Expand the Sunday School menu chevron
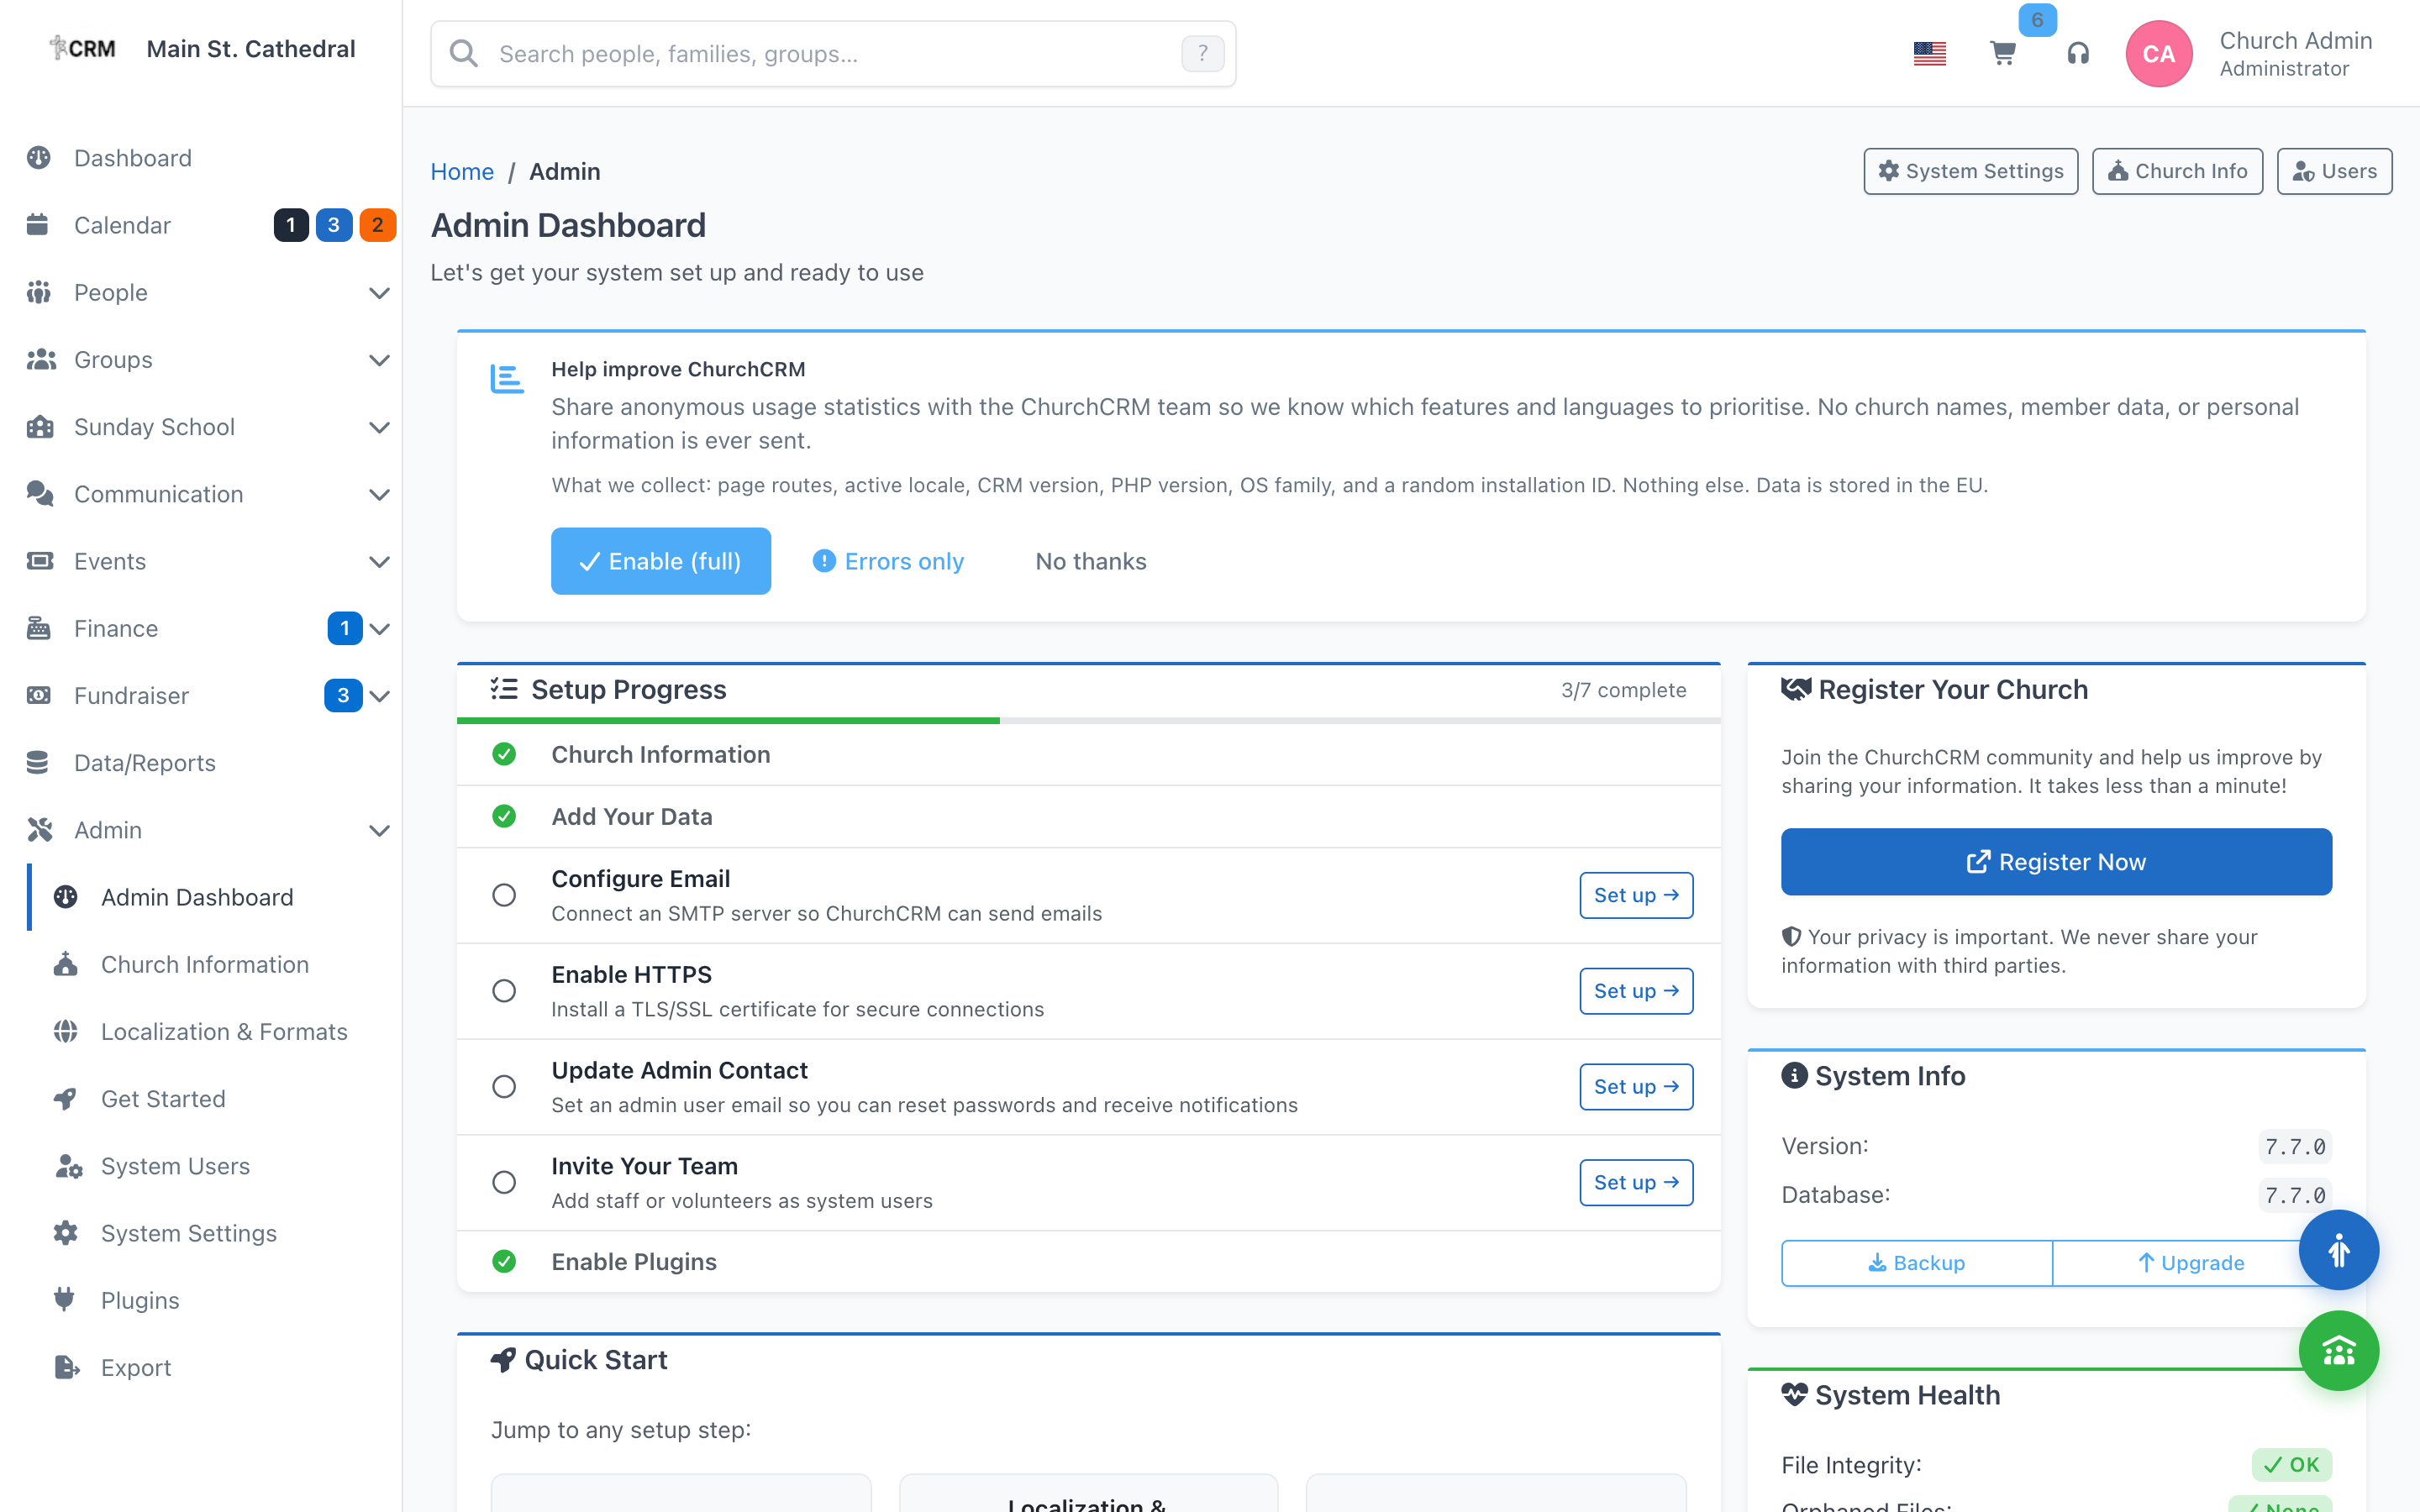Screen dimensions: 2420x1512 click(379, 427)
